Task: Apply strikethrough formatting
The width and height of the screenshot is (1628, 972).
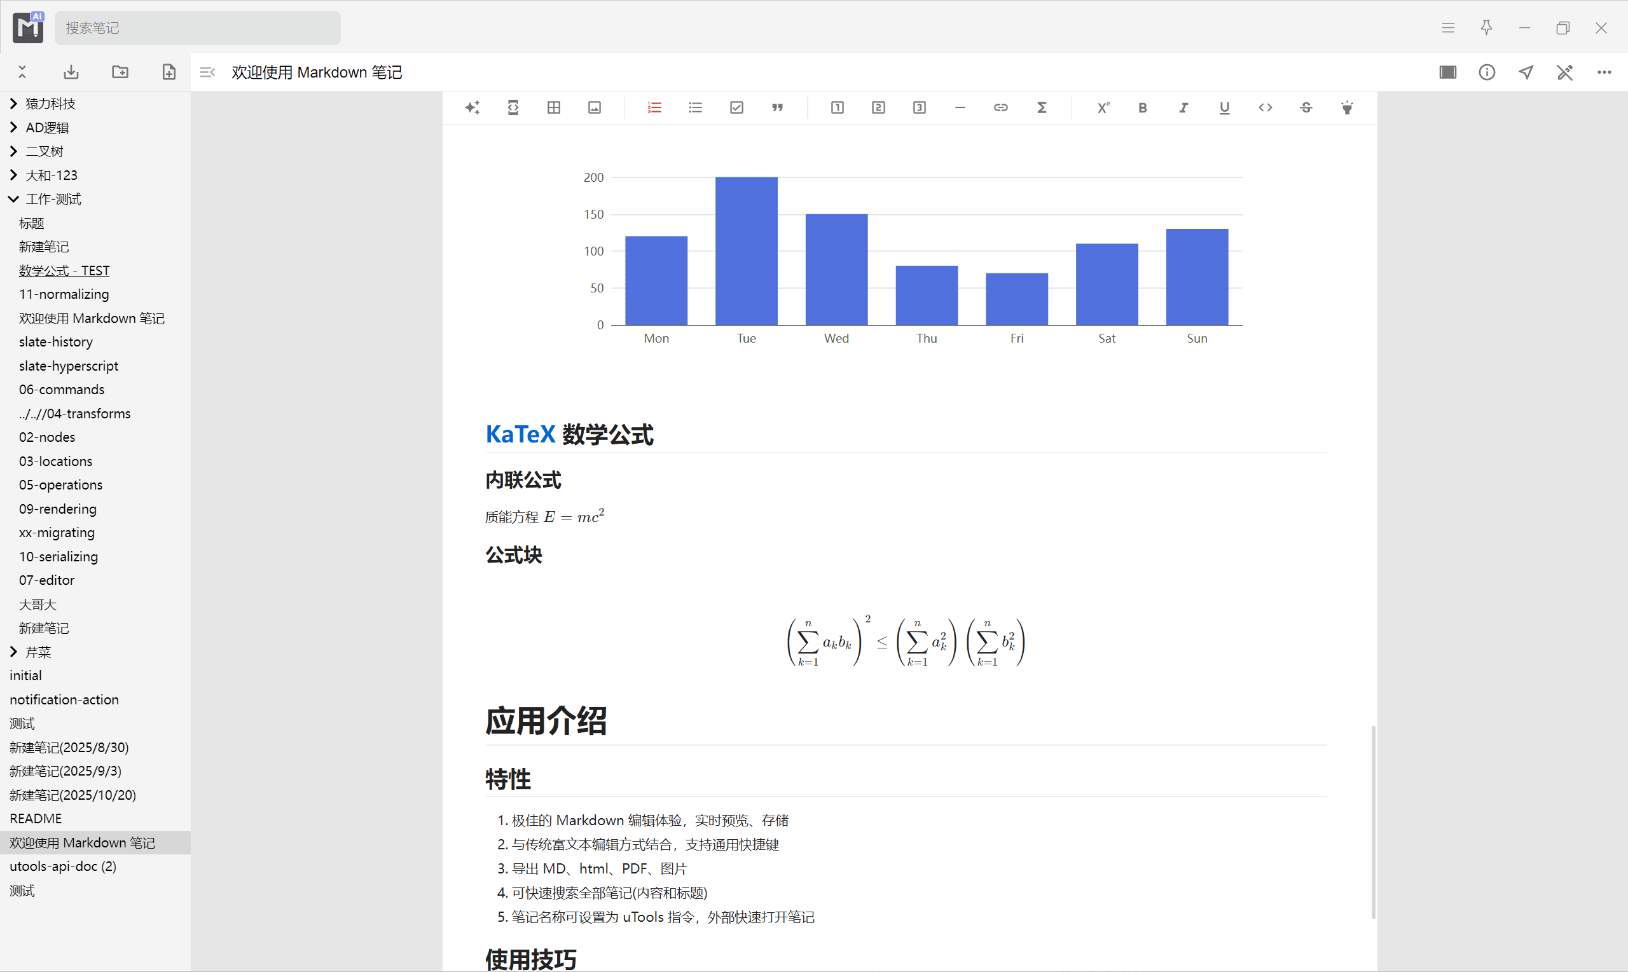Action: 1306,107
